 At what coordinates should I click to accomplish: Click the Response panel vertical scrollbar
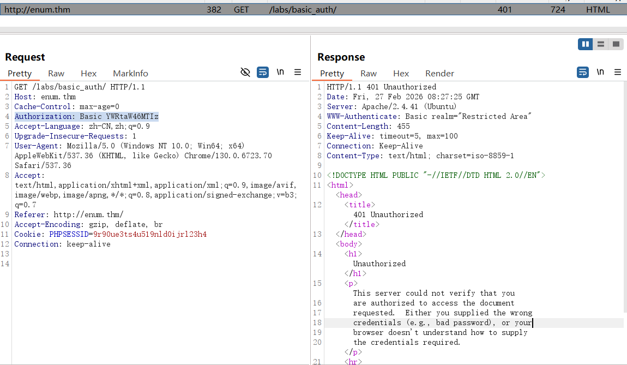pyautogui.click(x=625, y=196)
